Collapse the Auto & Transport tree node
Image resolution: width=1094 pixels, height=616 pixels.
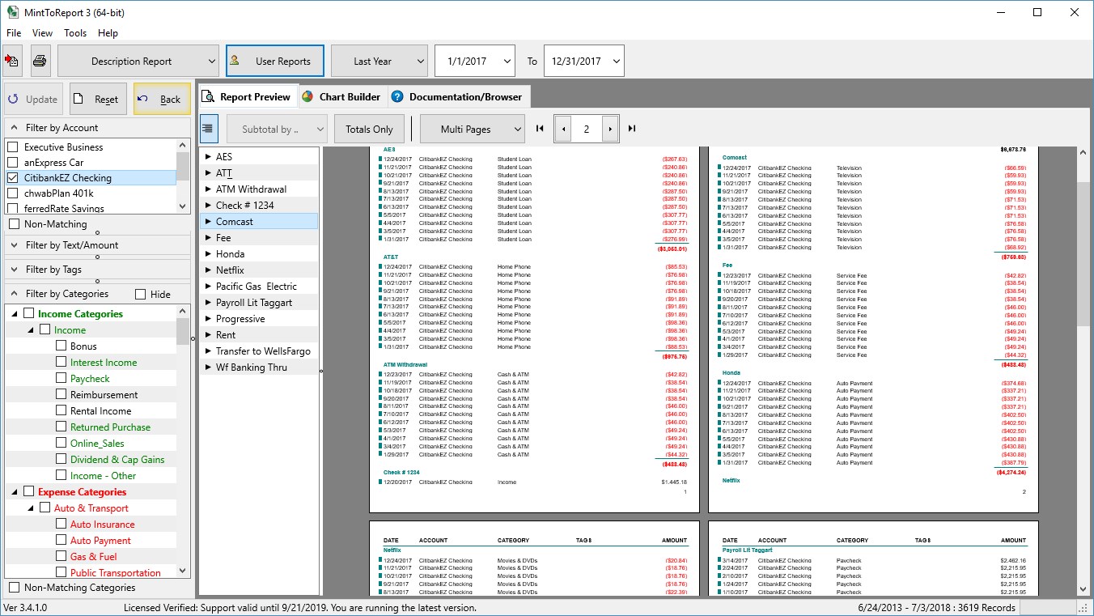coord(31,508)
